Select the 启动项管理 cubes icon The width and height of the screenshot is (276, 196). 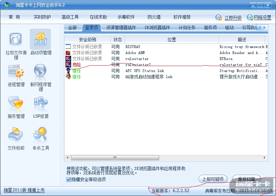coord(40,39)
